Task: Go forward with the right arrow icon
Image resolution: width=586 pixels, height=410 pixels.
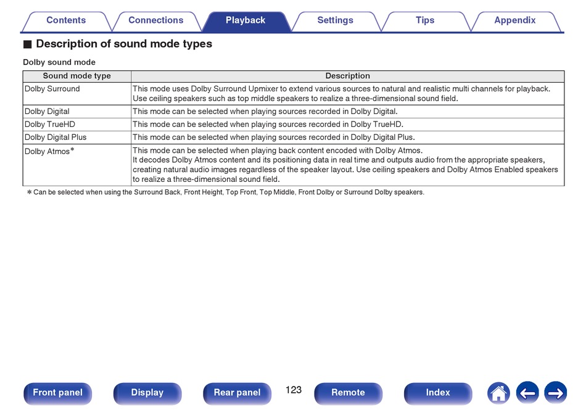Action: (x=556, y=393)
